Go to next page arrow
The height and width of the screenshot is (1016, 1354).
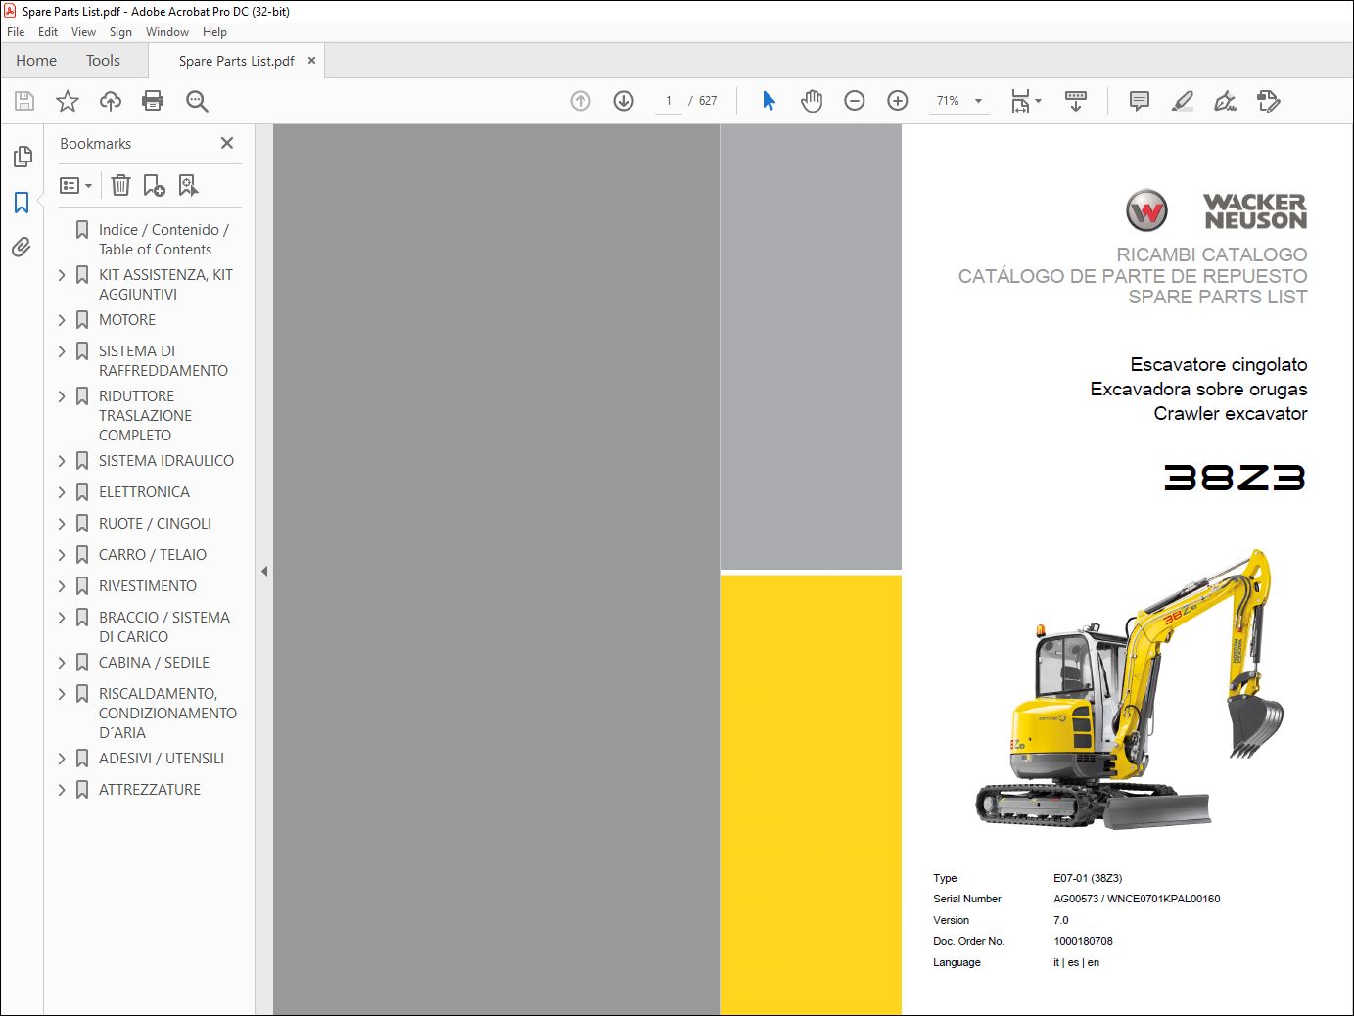[x=624, y=101]
